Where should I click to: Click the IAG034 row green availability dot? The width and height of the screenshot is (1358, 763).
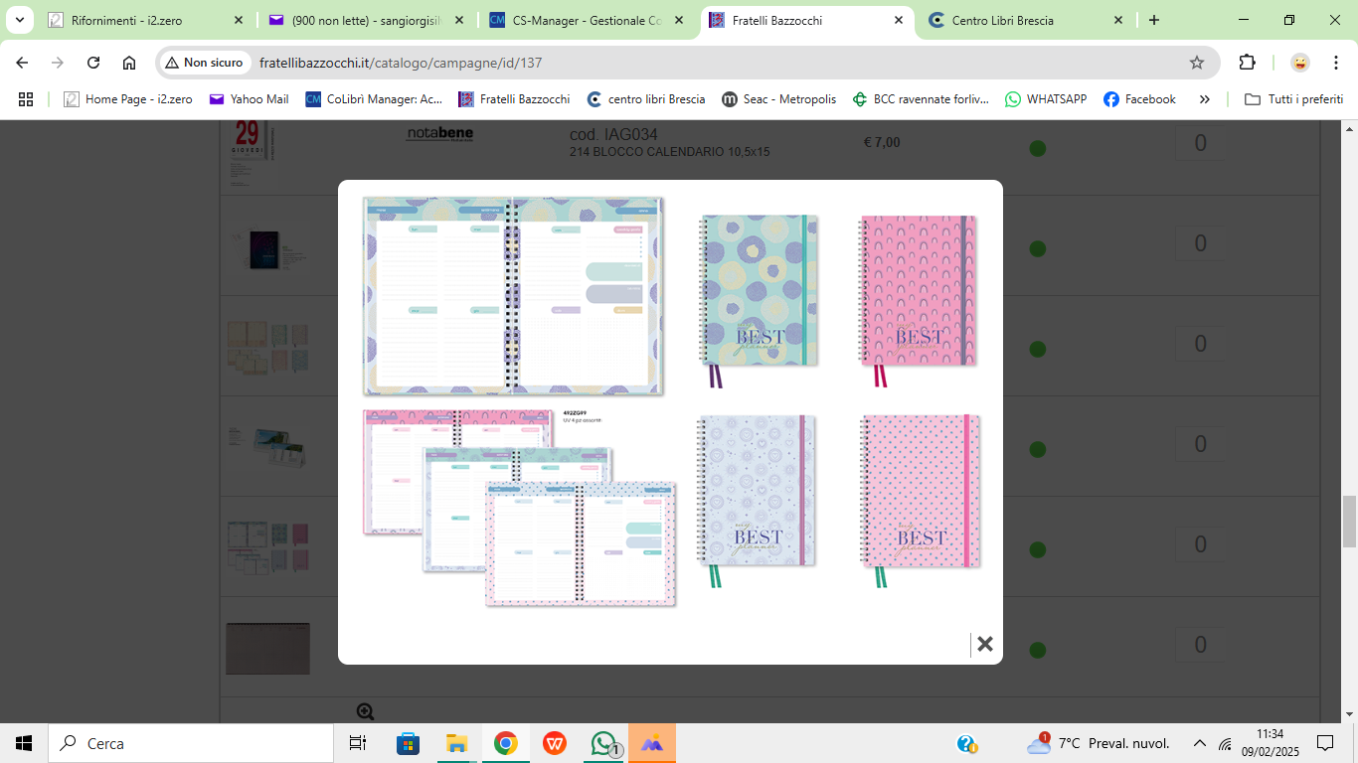(x=1037, y=149)
